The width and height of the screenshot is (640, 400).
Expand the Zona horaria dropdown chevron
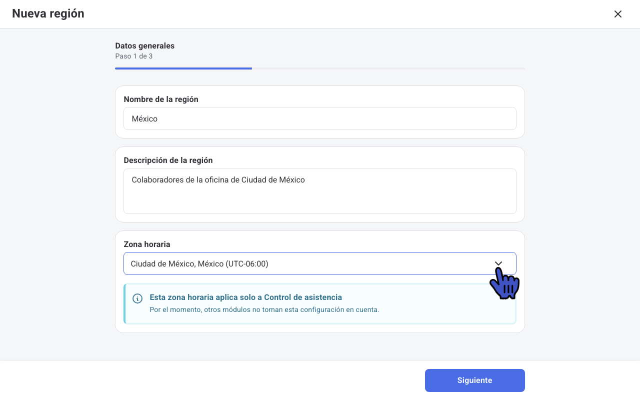point(498,263)
